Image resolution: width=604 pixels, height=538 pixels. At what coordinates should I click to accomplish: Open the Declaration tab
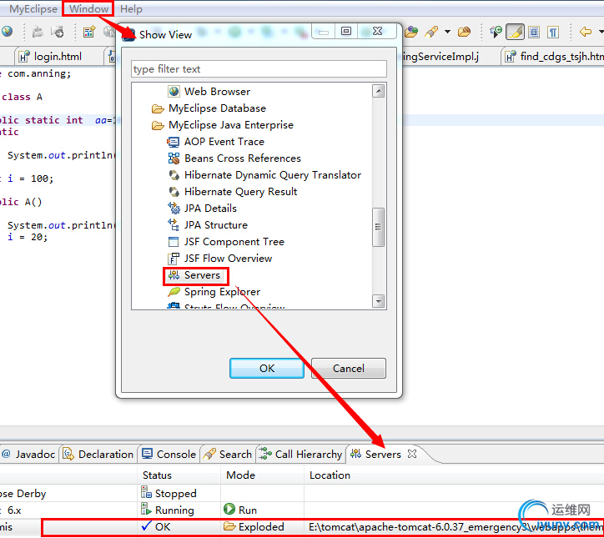coord(98,455)
